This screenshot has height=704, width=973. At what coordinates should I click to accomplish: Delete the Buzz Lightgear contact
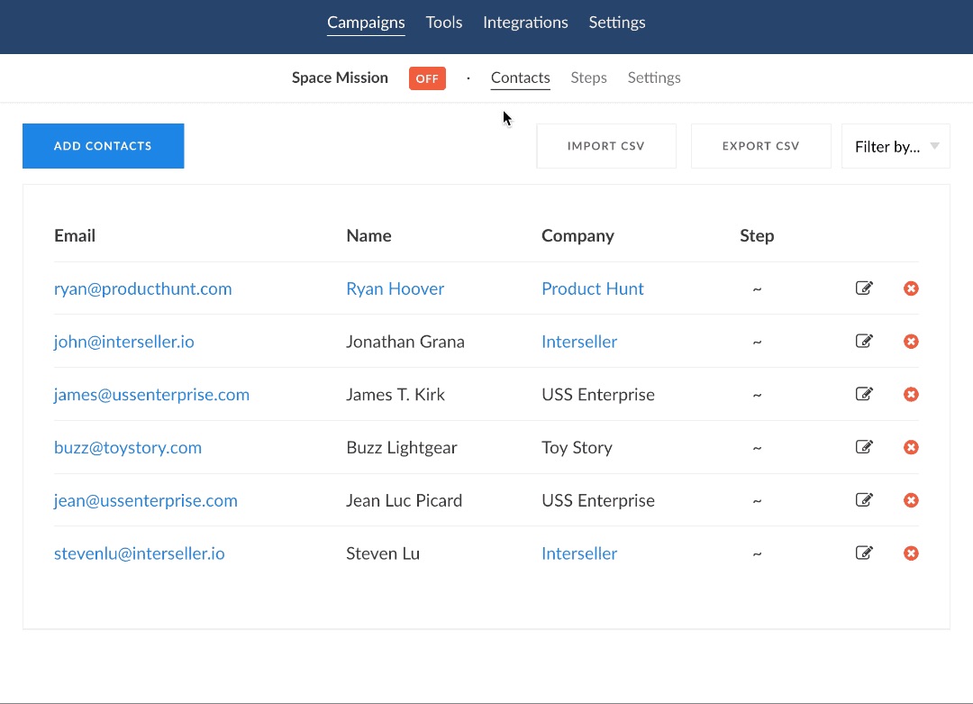[x=911, y=448]
